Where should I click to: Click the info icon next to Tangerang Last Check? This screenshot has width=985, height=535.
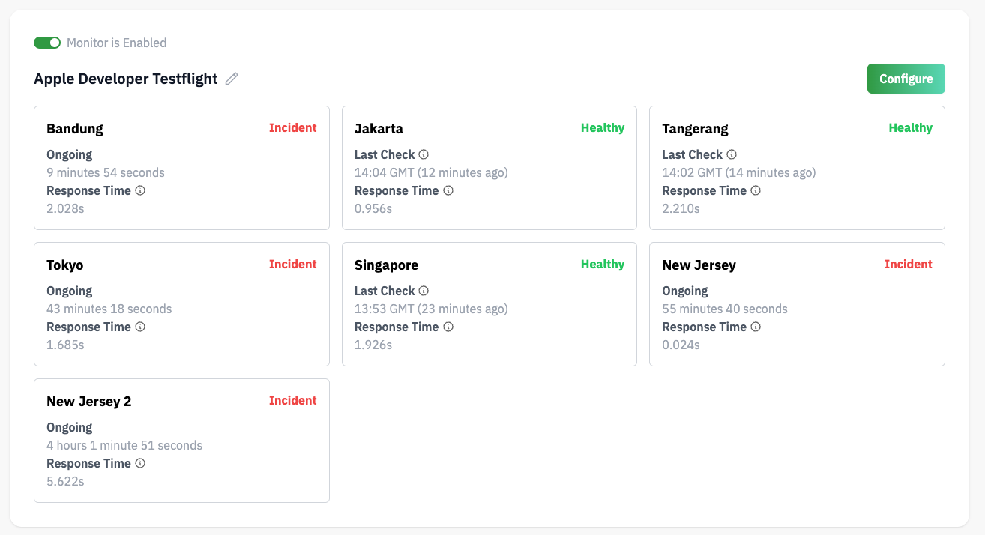coord(732,154)
